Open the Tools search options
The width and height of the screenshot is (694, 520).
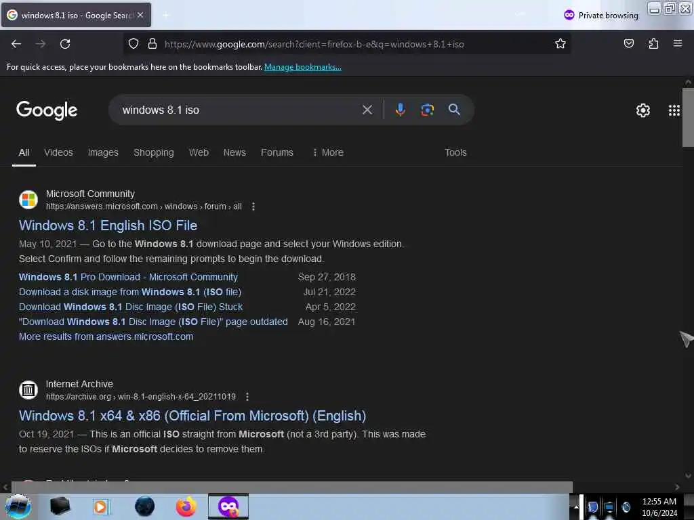[x=455, y=152]
